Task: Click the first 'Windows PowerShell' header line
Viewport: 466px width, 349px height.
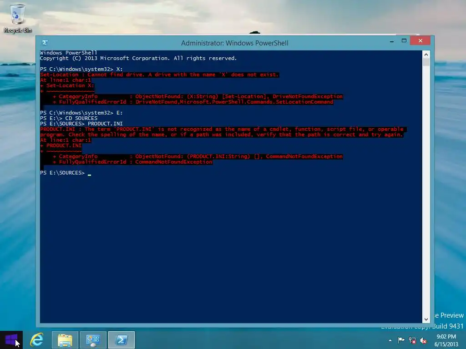Action: [x=68, y=53]
